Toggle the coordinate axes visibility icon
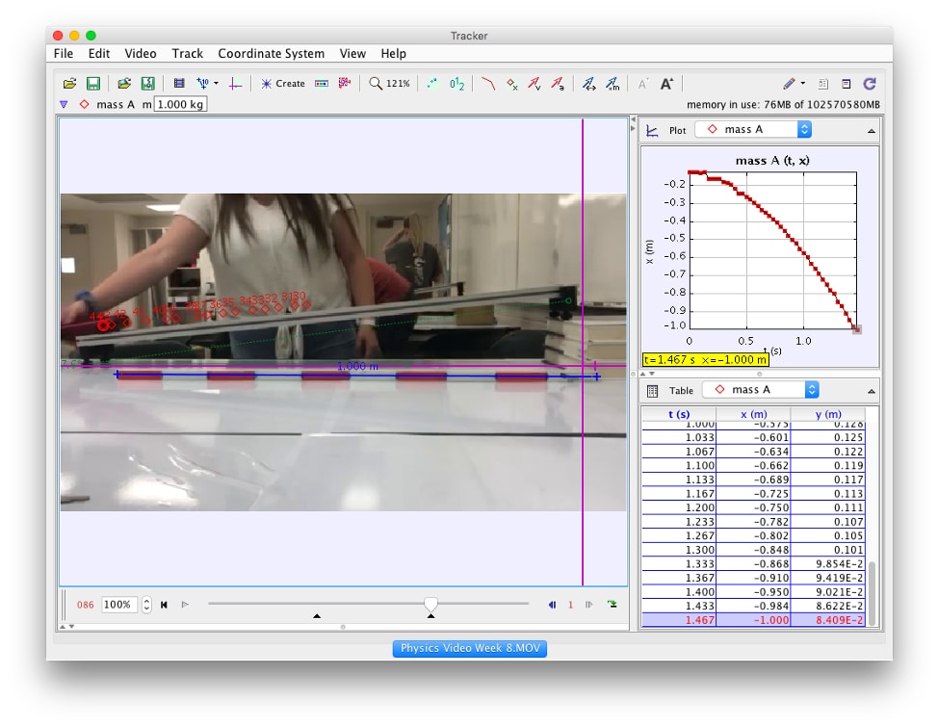938x726 pixels. pos(236,84)
